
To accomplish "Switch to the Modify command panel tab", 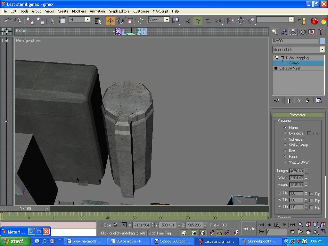I will pos(284,32).
